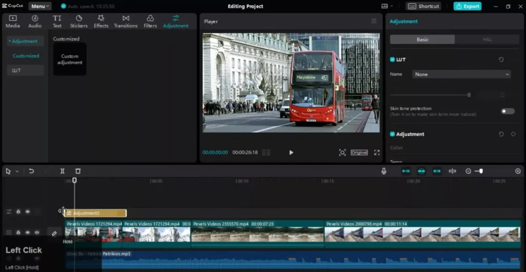Toggle preview axis icon
Viewport: 526px width, 272px height.
[x=453, y=171]
